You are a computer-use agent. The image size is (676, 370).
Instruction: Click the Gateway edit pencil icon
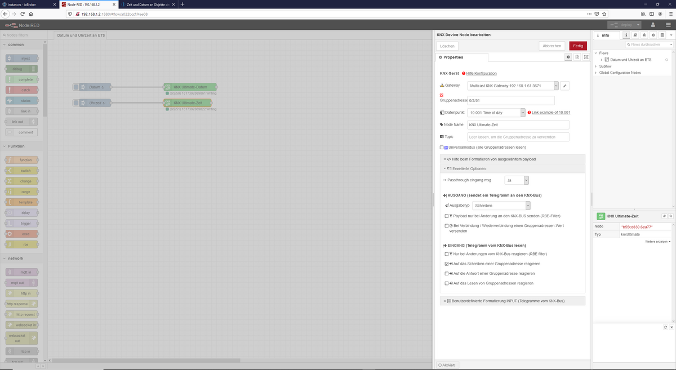click(x=565, y=86)
